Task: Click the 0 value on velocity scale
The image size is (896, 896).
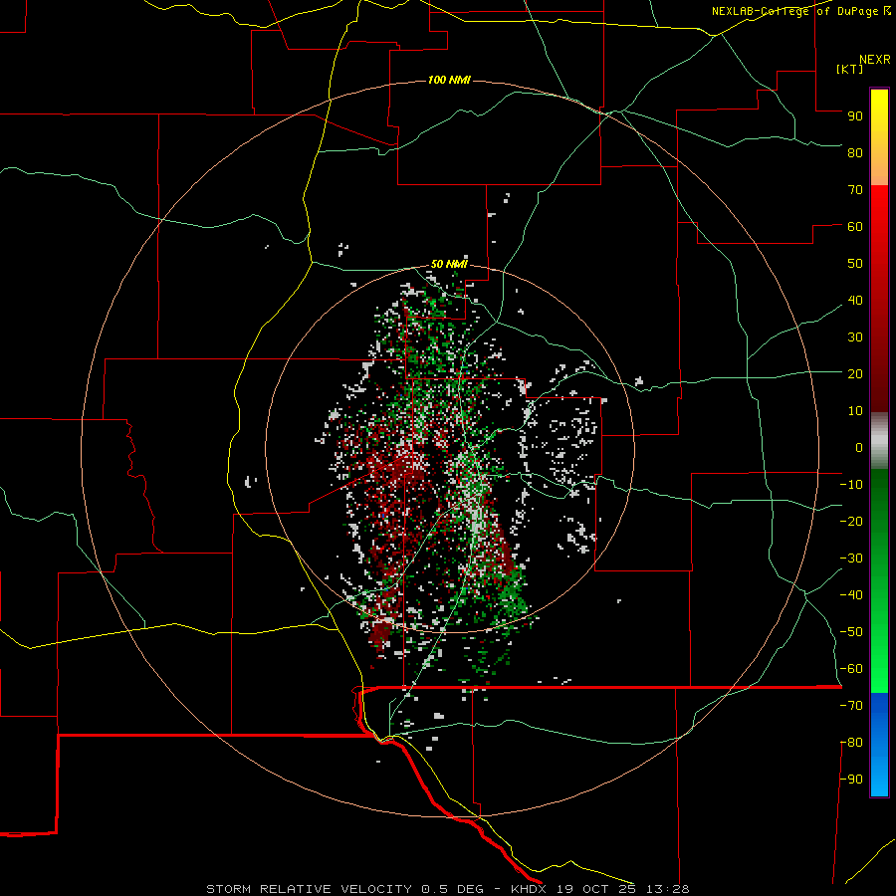Action: [x=859, y=448]
